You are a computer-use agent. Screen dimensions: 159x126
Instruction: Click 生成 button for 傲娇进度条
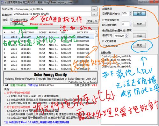click(139, 36)
